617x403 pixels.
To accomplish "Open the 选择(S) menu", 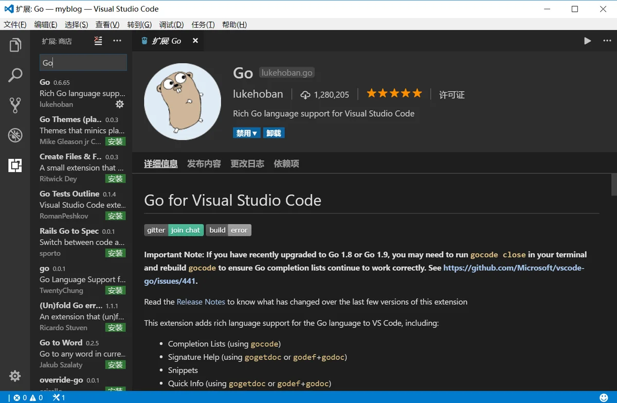I will pos(76,25).
